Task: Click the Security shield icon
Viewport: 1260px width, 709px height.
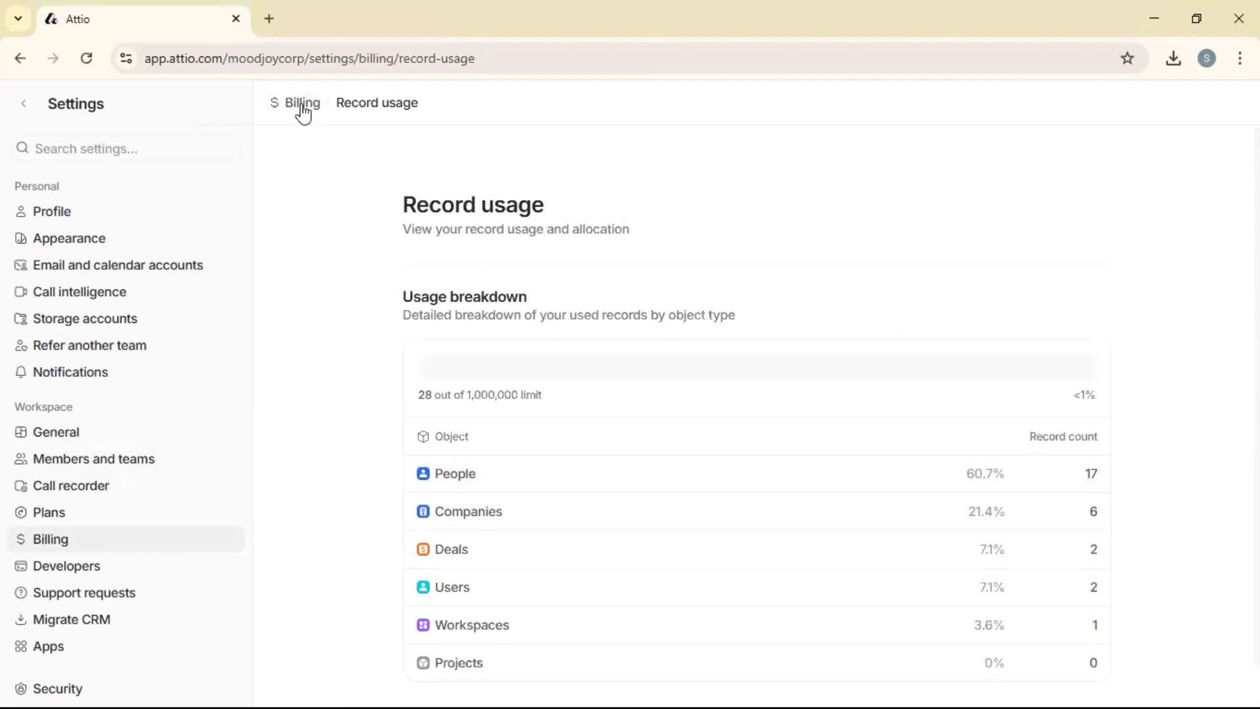Action: tap(22, 688)
